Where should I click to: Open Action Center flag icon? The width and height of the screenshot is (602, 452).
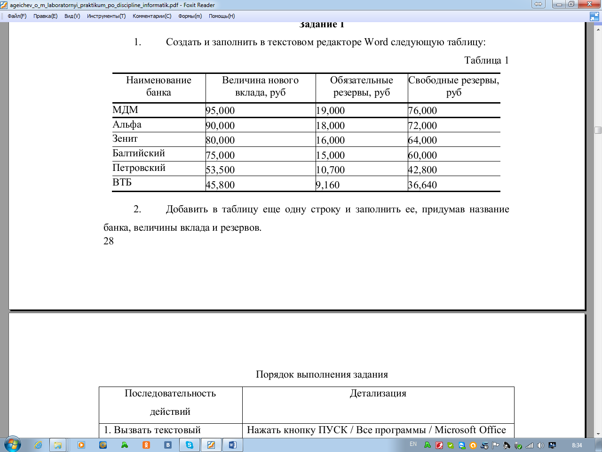pos(496,445)
